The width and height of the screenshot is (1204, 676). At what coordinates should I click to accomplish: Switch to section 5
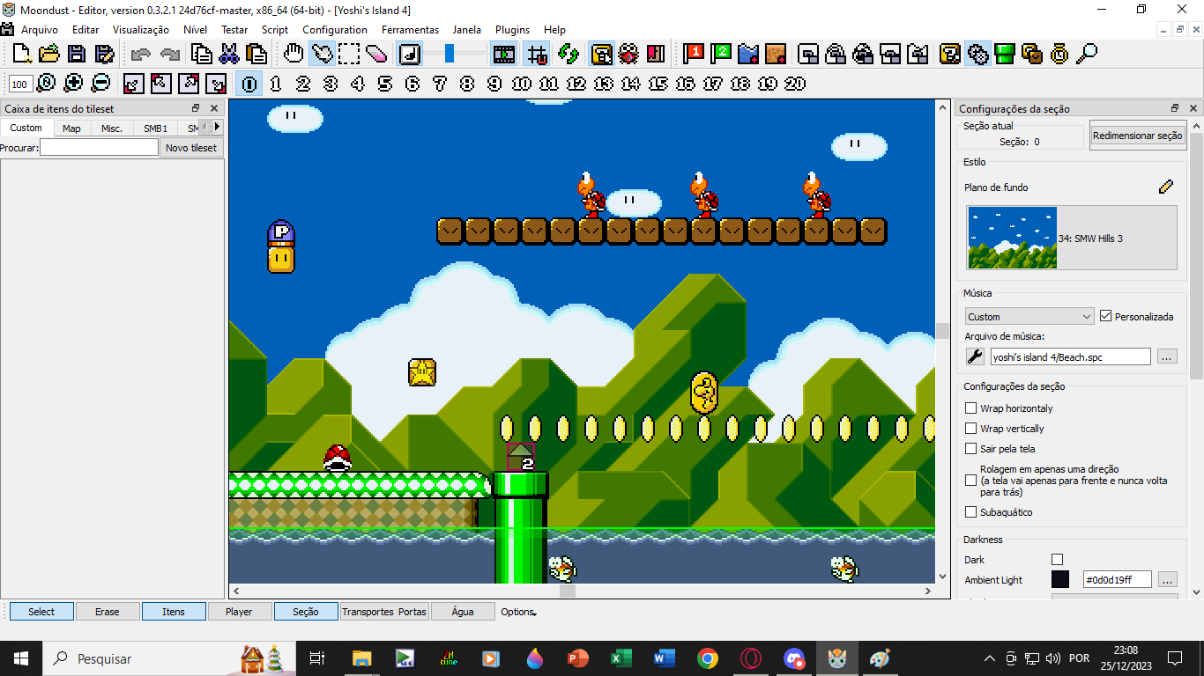385,84
